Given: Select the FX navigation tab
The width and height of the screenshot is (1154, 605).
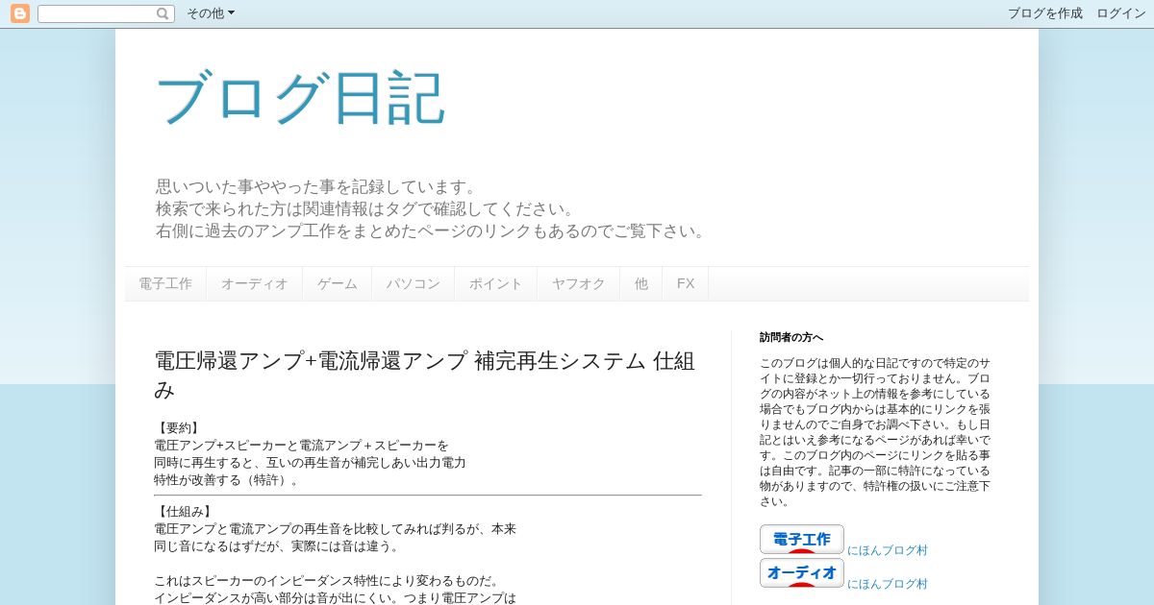Looking at the screenshot, I should (686, 284).
